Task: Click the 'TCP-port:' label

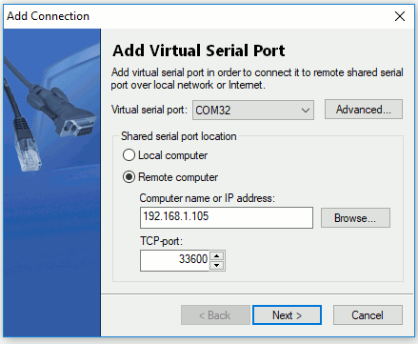Action: (161, 241)
